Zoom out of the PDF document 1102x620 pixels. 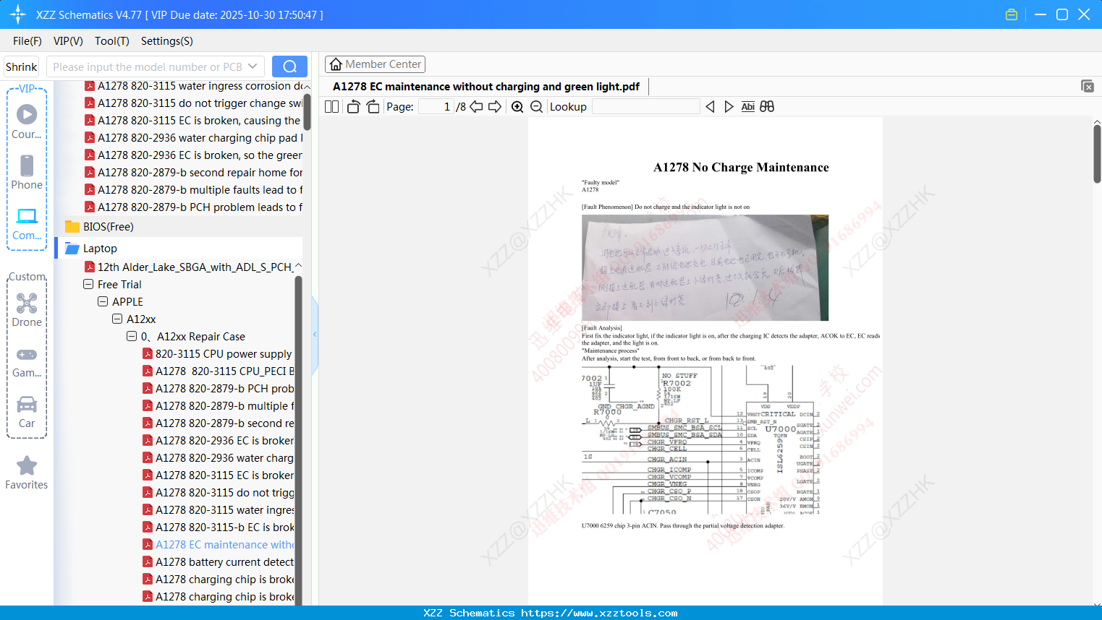tap(537, 107)
